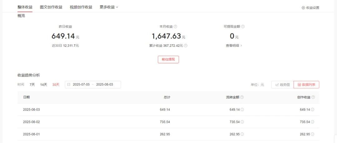The height and width of the screenshot is (143, 337).
Task: Click start date 2025-07-05 field
Action: tap(81, 85)
